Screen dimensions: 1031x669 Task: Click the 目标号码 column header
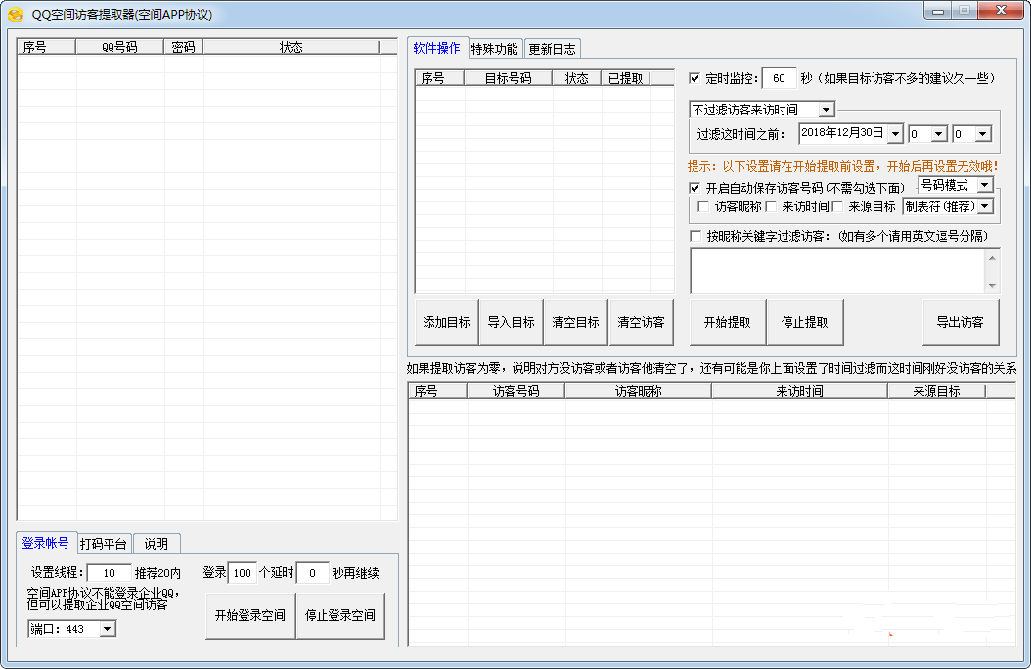click(509, 78)
